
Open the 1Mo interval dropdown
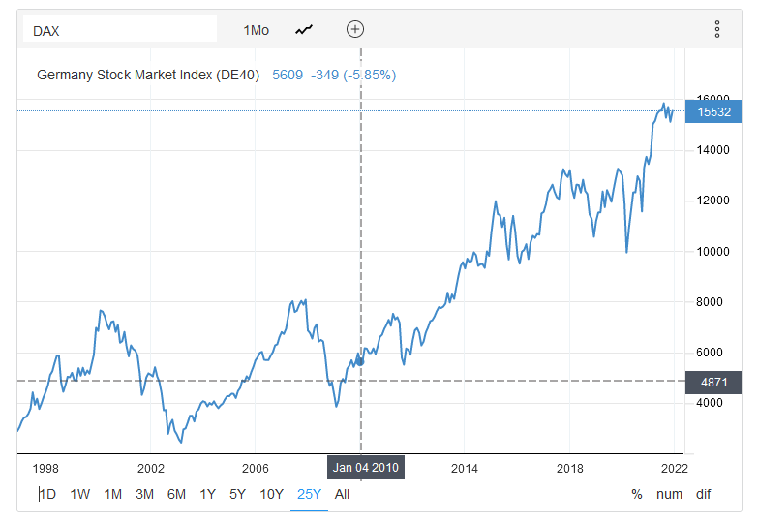pos(256,30)
